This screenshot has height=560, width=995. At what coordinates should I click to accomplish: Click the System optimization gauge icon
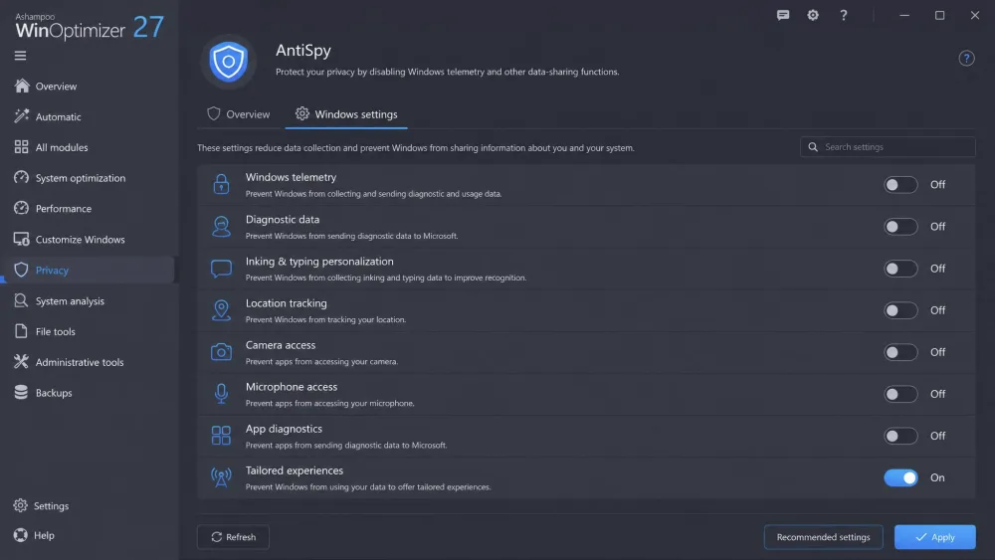coord(22,178)
